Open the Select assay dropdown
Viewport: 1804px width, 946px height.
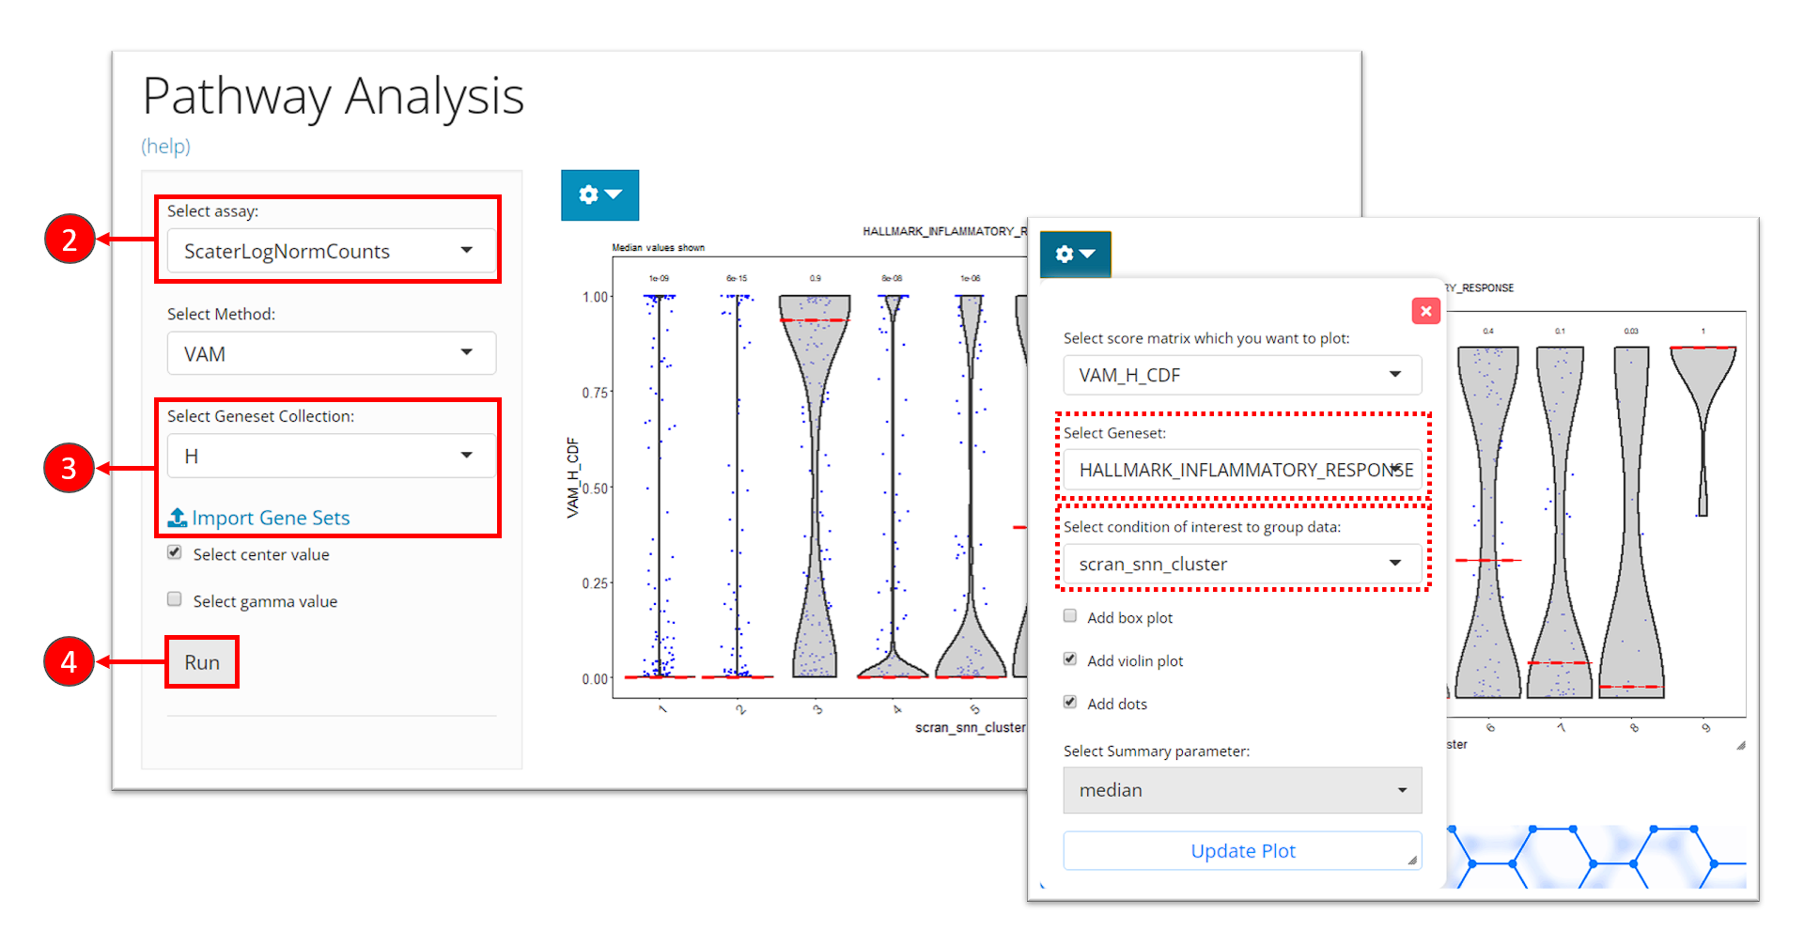tap(331, 251)
